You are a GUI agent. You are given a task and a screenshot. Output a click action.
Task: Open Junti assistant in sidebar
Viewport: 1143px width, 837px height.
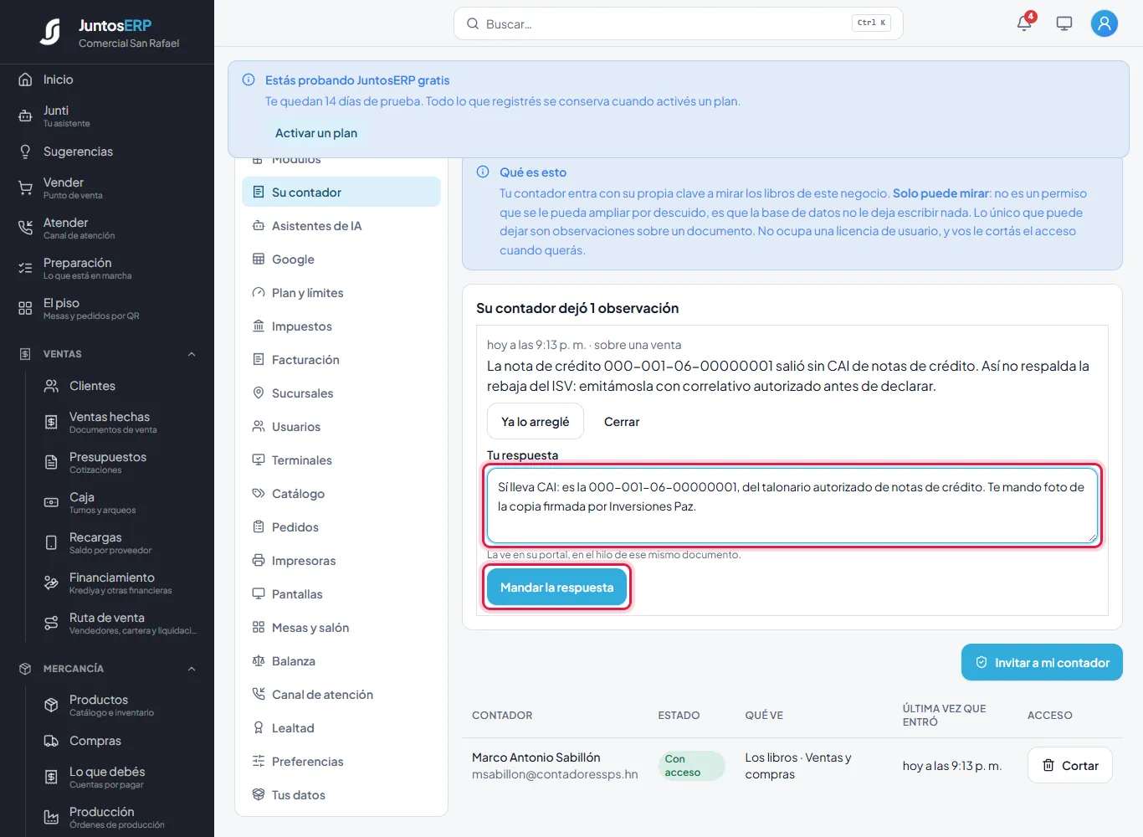tap(107, 116)
